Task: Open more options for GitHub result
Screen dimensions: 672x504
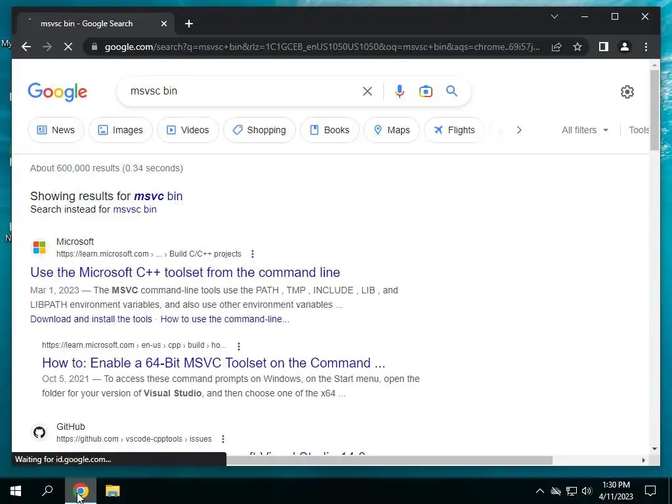Action: click(223, 439)
